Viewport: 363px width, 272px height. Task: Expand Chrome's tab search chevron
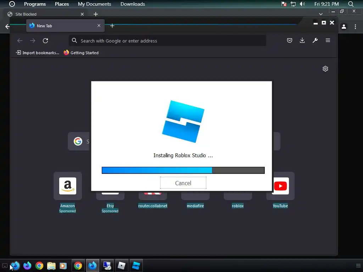pyautogui.click(x=320, y=14)
